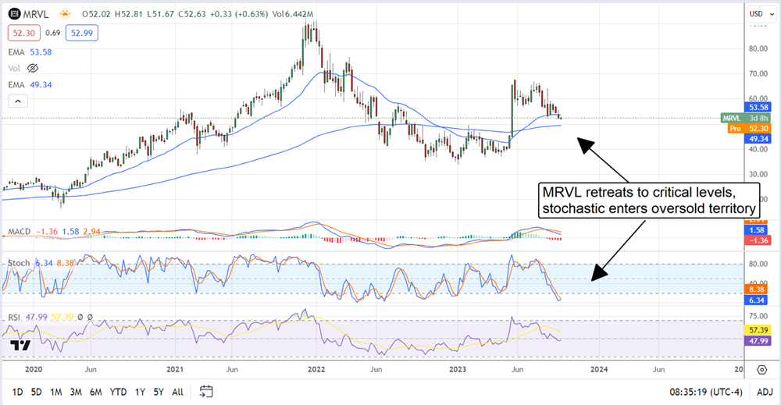Select the YTD time range
This screenshot has width=781, height=405.
(x=118, y=392)
